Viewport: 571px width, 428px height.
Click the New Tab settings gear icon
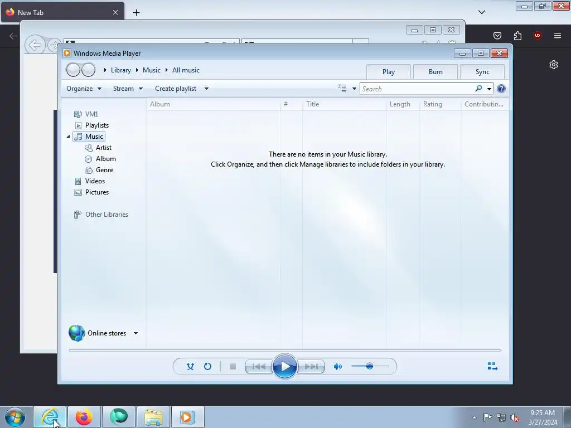click(x=554, y=65)
